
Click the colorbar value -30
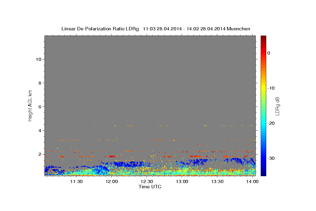[271, 158]
